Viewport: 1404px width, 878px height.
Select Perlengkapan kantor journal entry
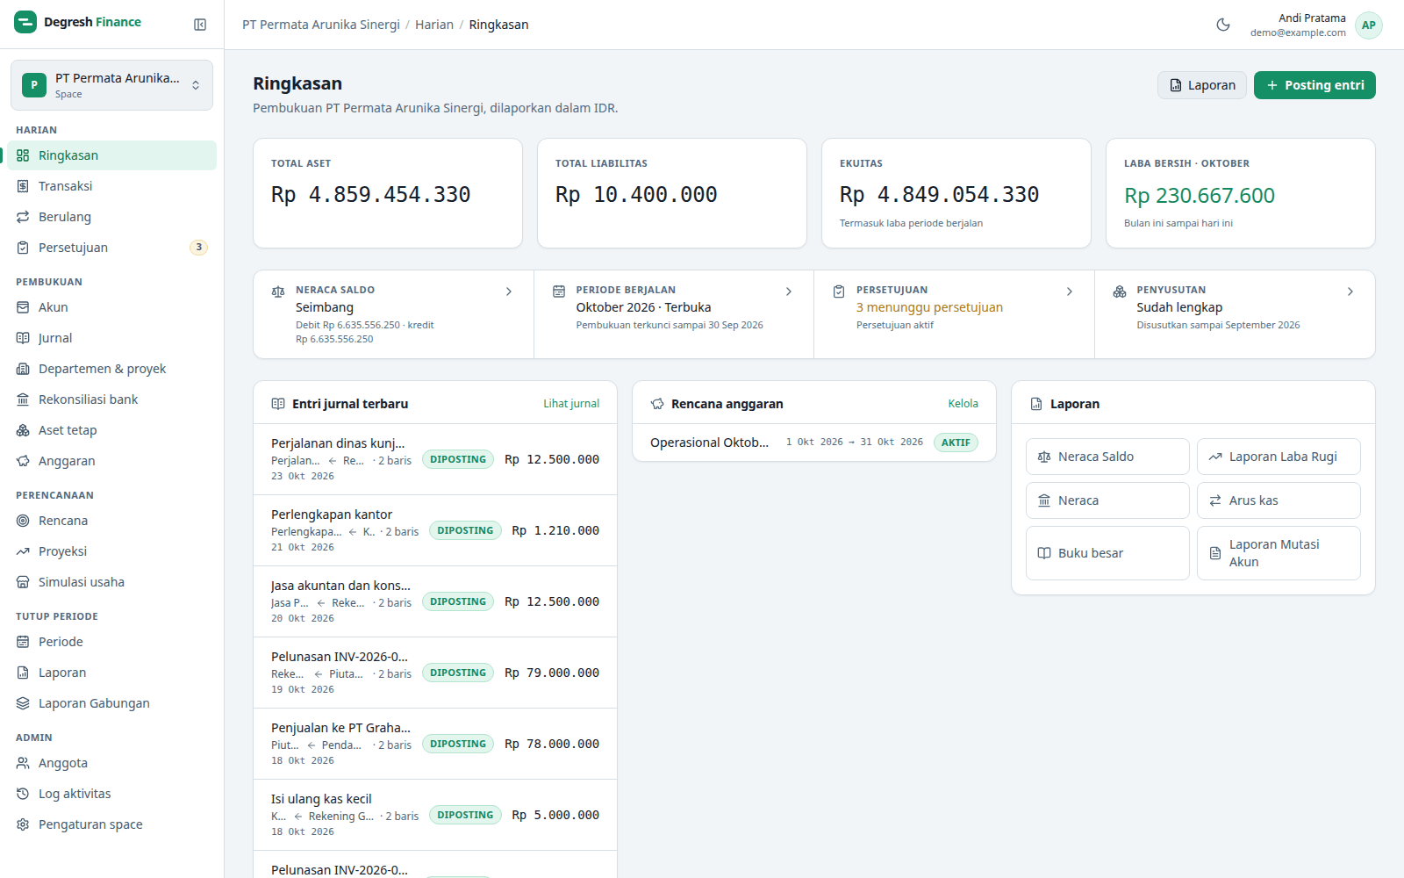point(435,530)
